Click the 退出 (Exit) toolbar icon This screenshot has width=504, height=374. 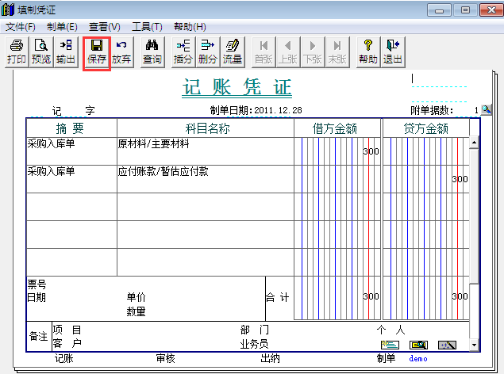click(x=392, y=52)
